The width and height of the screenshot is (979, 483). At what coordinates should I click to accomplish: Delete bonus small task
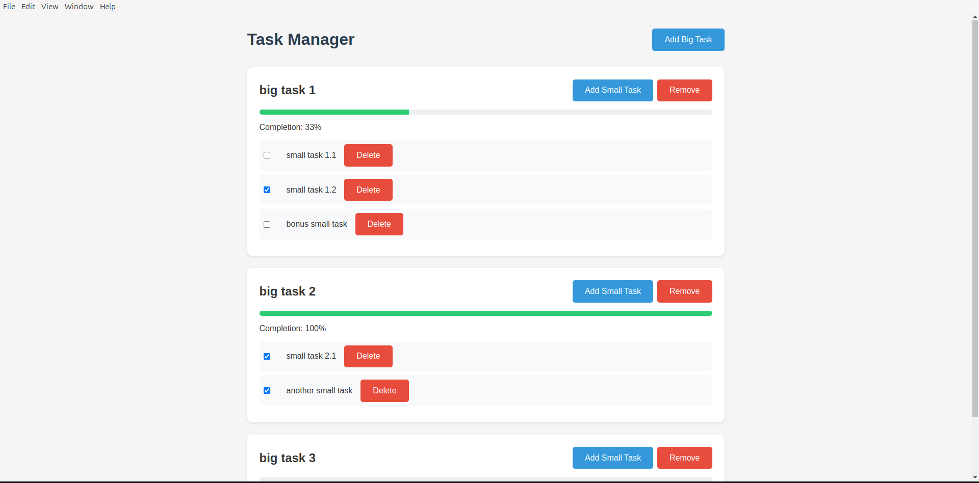(x=379, y=224)
